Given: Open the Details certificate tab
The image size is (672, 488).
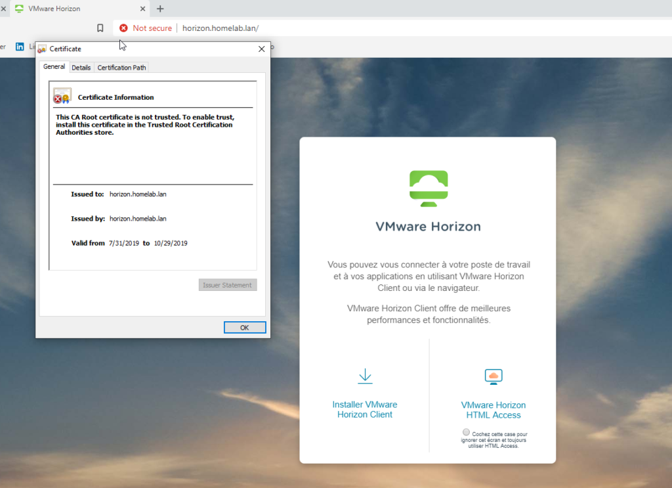Looking at the screenshot, I should coord(81,68).
